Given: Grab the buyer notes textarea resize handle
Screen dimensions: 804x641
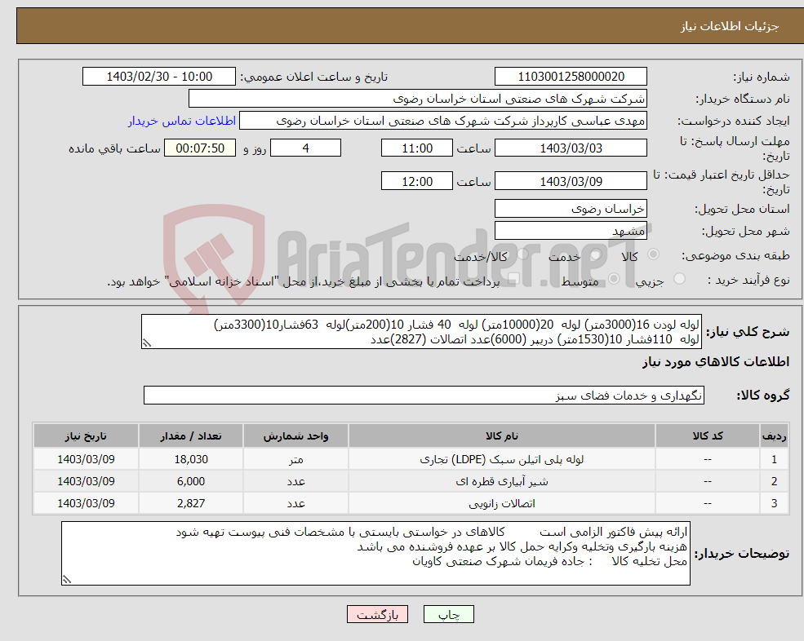Looking at the screenshot, I should [67, 580].
